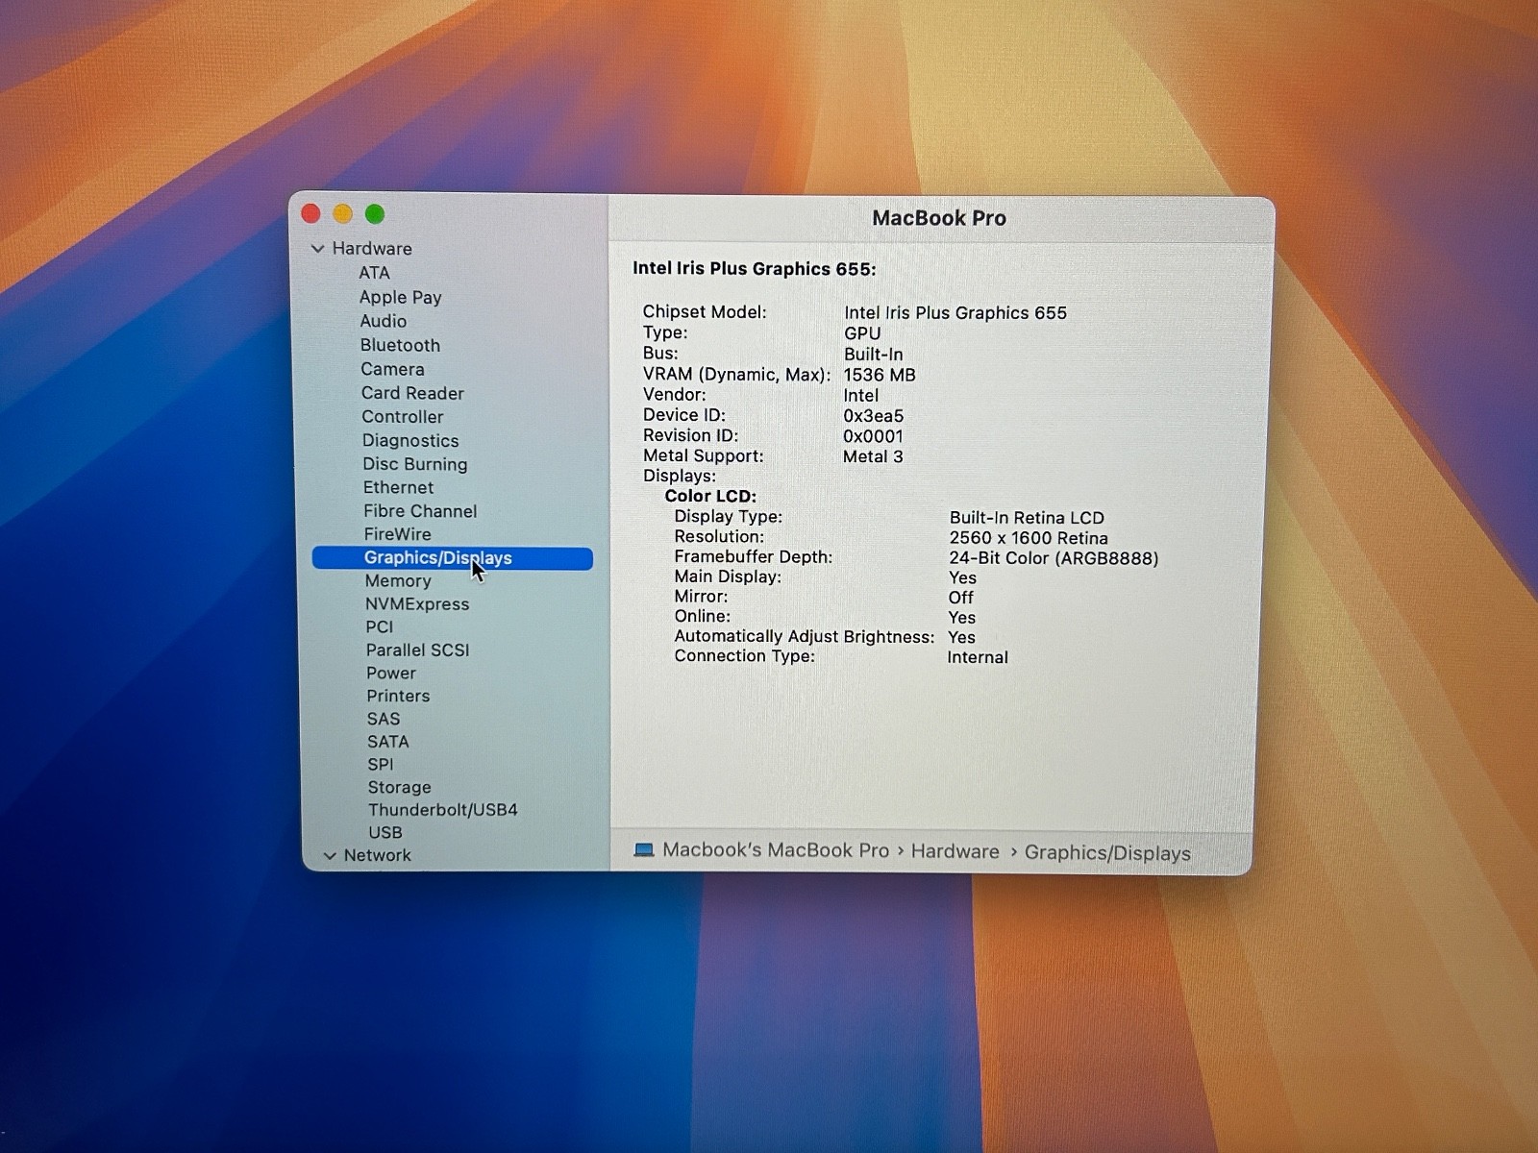The width and height of the screenshot is (1538, 1153).
Task: View Thunderbolt/USB4 details
Action: (x=443, y=810)
